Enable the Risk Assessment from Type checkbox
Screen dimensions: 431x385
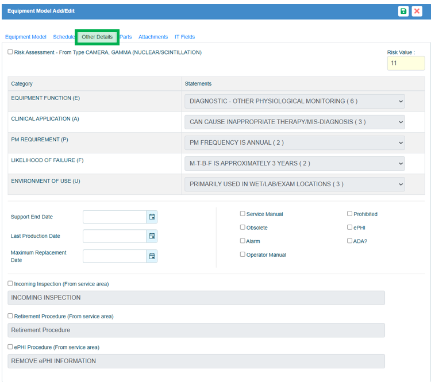point(10,52)
